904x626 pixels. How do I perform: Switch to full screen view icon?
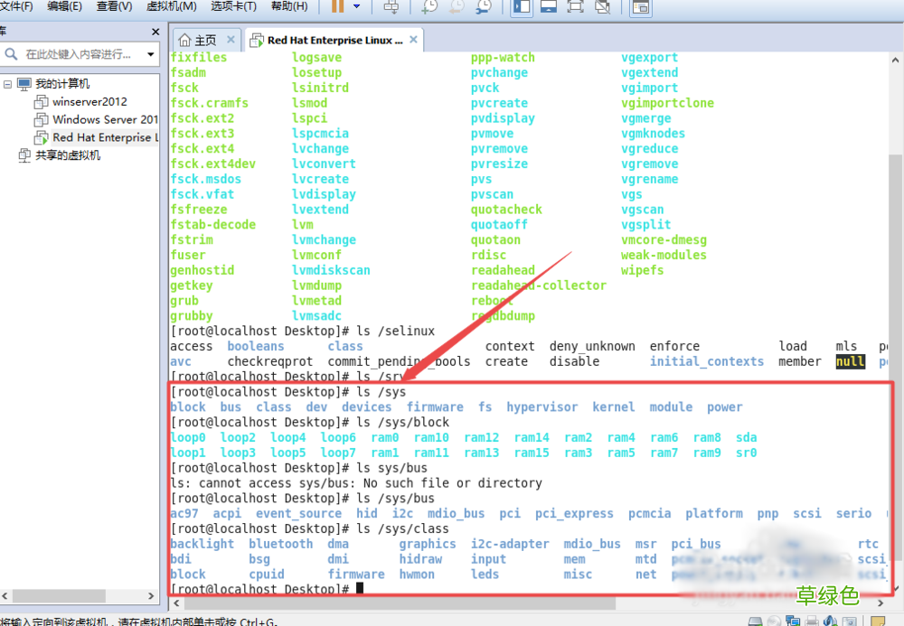pyautogui.click(x=575, y=8)
